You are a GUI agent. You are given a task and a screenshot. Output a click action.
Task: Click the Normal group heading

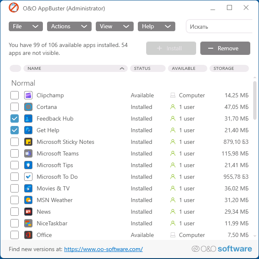23,83
